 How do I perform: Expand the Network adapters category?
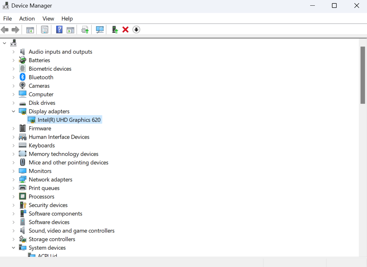pos(14,180)
